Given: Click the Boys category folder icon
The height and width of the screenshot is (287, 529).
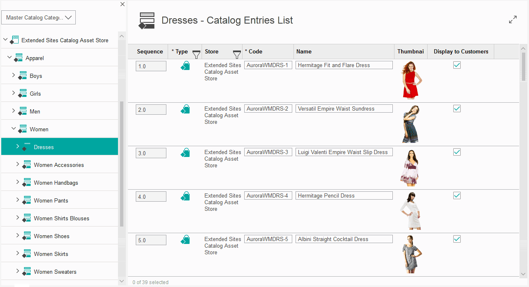Looking at the screenshot, I should coord(22,76).
